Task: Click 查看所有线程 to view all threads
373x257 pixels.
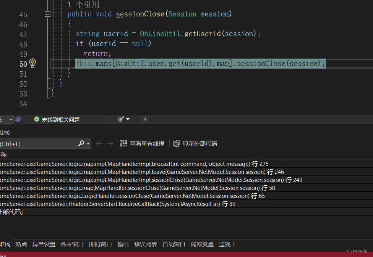Action: click(143, 144)
